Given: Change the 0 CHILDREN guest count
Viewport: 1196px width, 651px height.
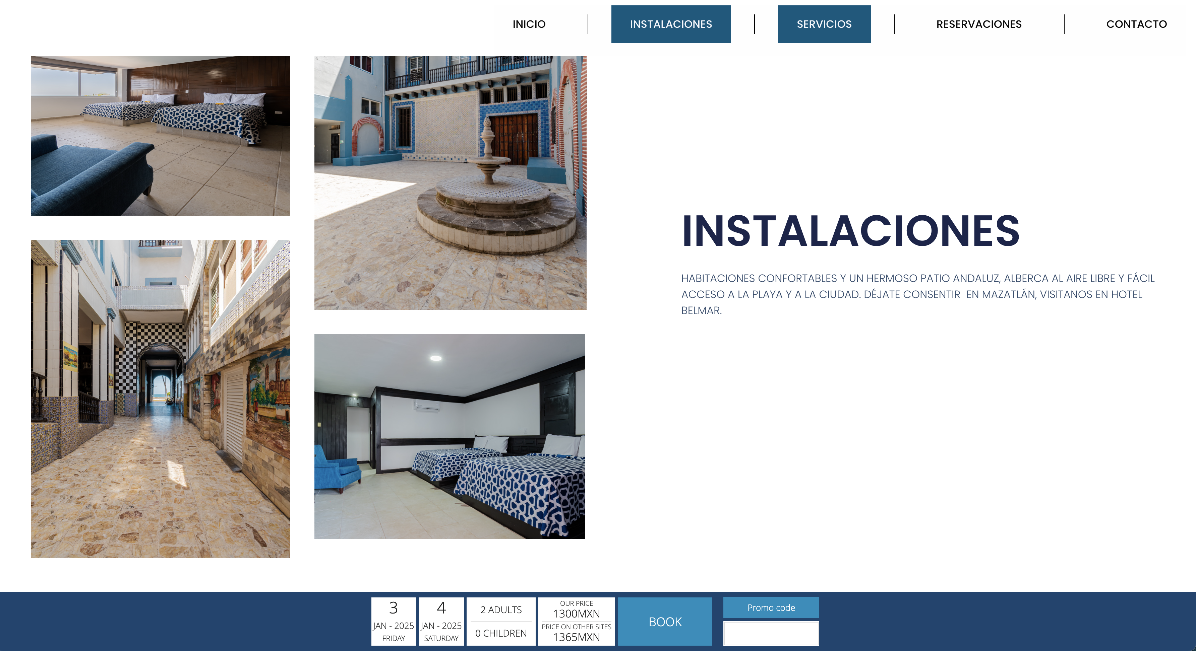Looking at the screenshot, I should point(501,633).
